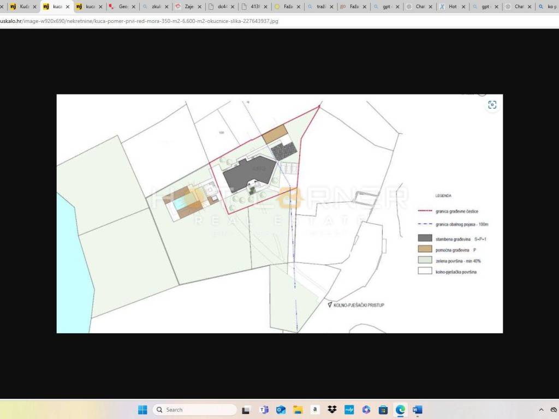Expand the hidden system tray icons chevron
Viewport: 559px width, 419px height.
541,410
